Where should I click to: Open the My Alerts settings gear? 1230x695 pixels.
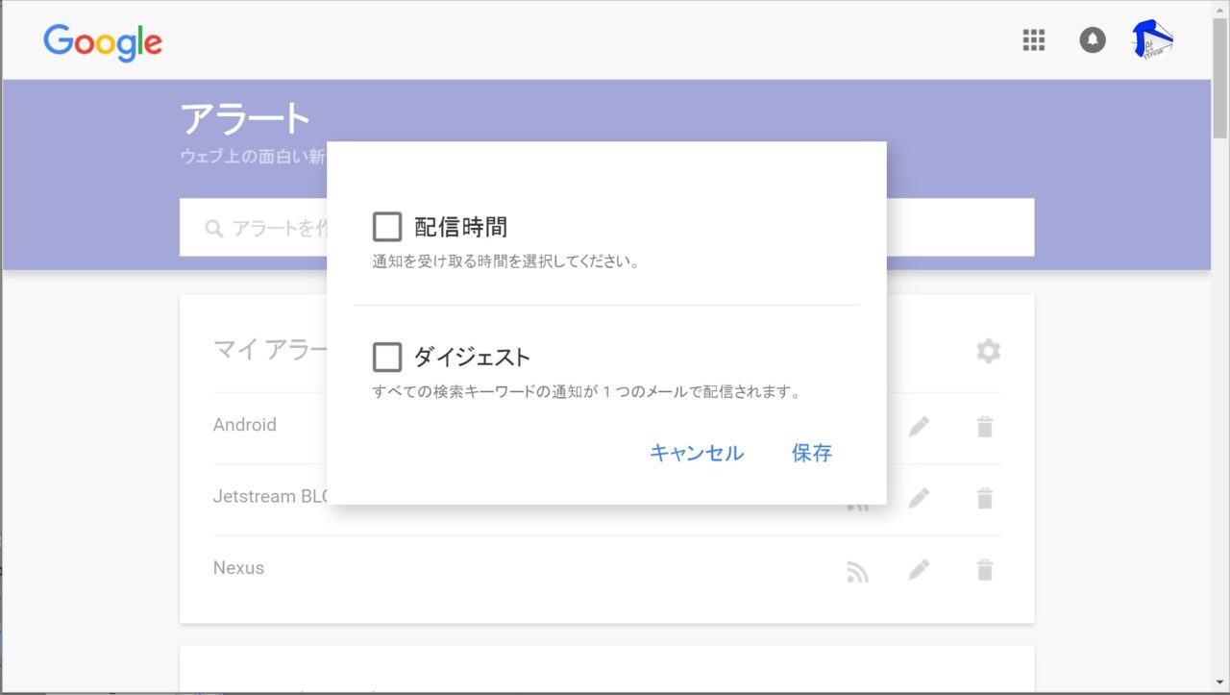click(988, 351)
